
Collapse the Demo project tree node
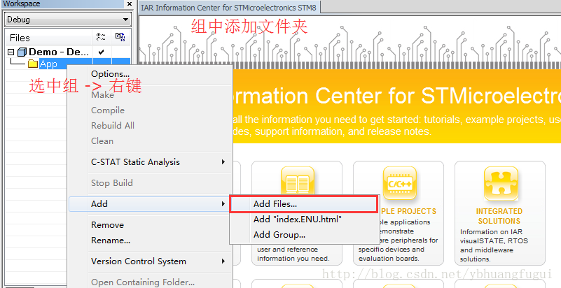[11, 52]
